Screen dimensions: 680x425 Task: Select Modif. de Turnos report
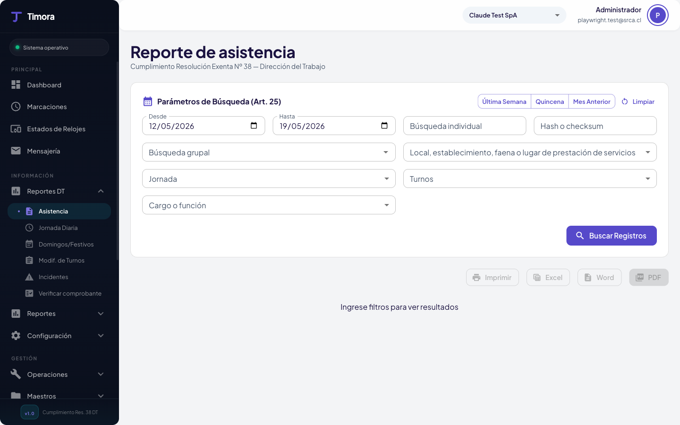click(59, 260)
